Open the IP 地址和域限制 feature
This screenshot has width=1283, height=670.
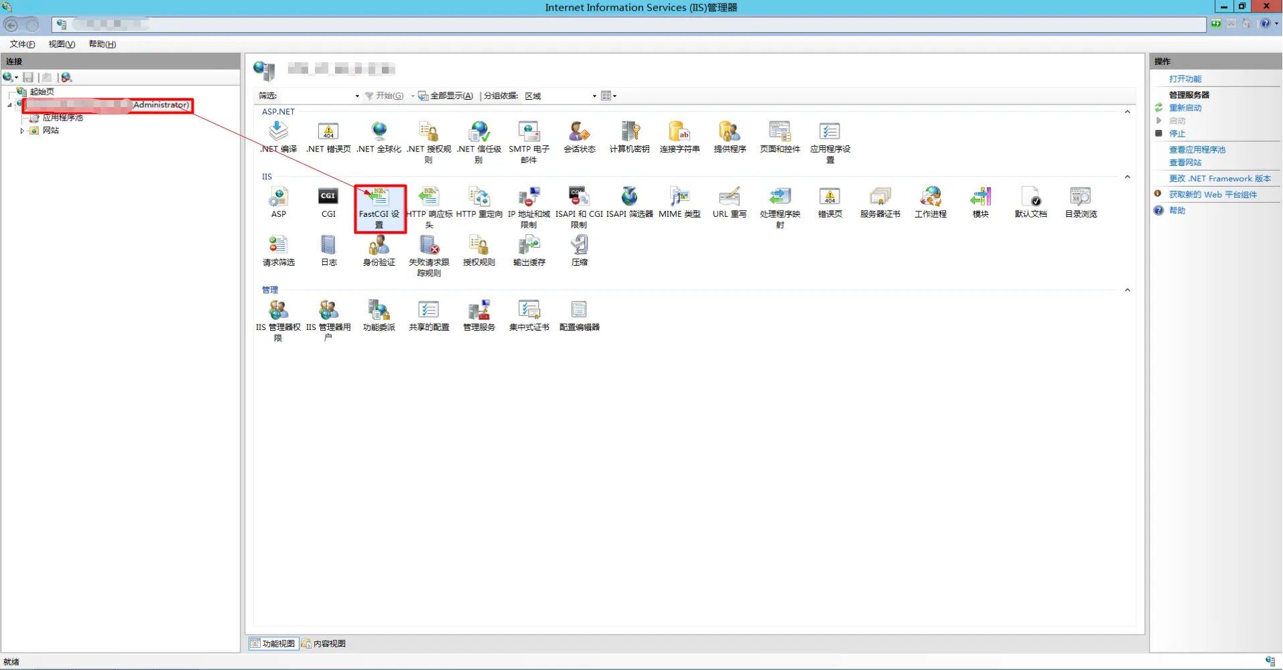[x=529, y=207]
